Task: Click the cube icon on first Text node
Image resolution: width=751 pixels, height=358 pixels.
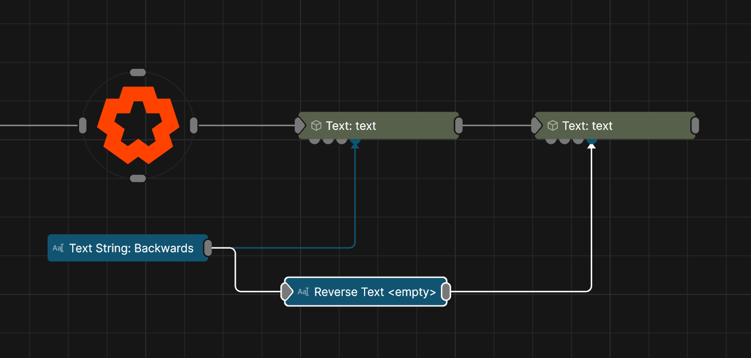Action: pos(316,125)
